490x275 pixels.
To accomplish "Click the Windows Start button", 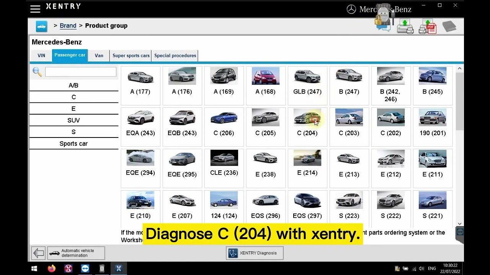I will (x=34, y=269).
